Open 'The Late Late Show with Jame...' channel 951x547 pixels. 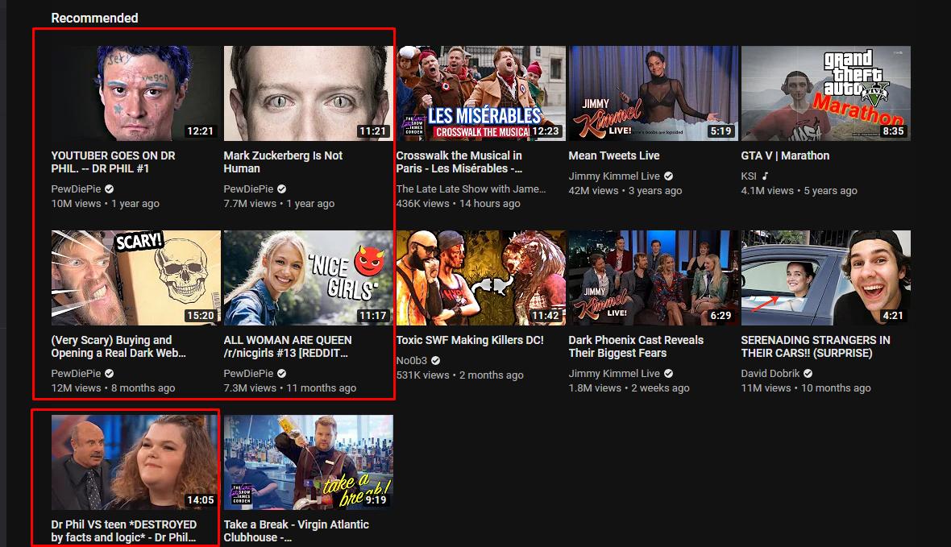coord(471,189)
